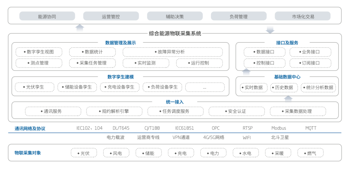
Task: Click the MQTT protocol label
Action: (311, 128)
